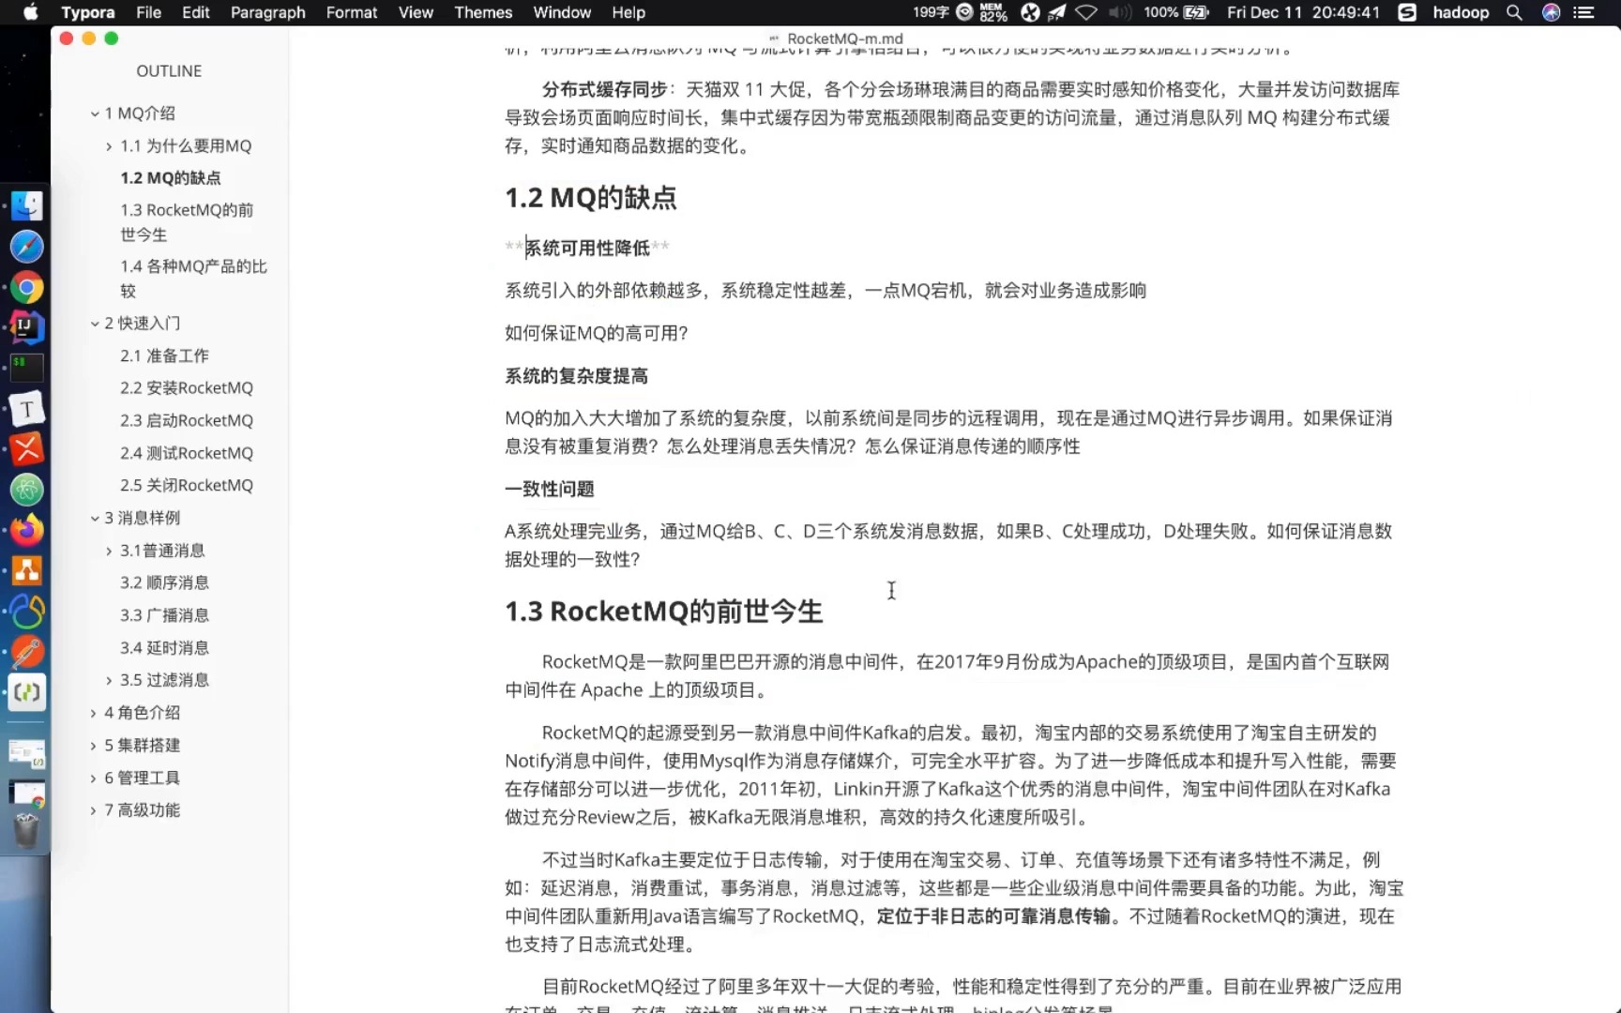Click the Sogou input method icon
The width and height of the screenshot is (1621, 1013).
[x=1407, y=12]
